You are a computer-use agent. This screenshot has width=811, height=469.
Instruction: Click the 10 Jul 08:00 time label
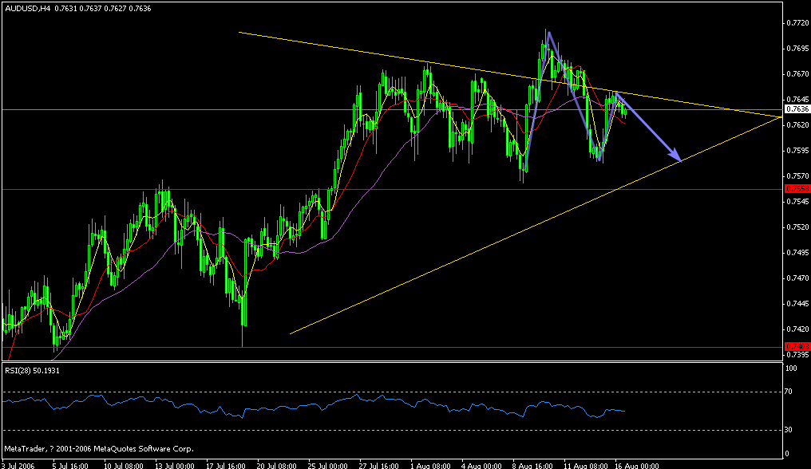point(124,465)
